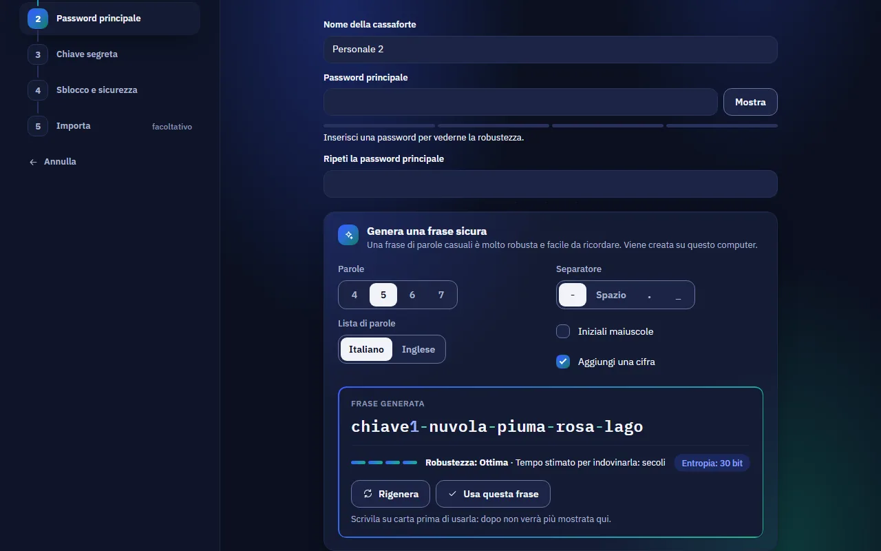Click the sparkle icon beside Genera una frase sicura
This screenshot has width=881, height=551.
pos(348,235)
